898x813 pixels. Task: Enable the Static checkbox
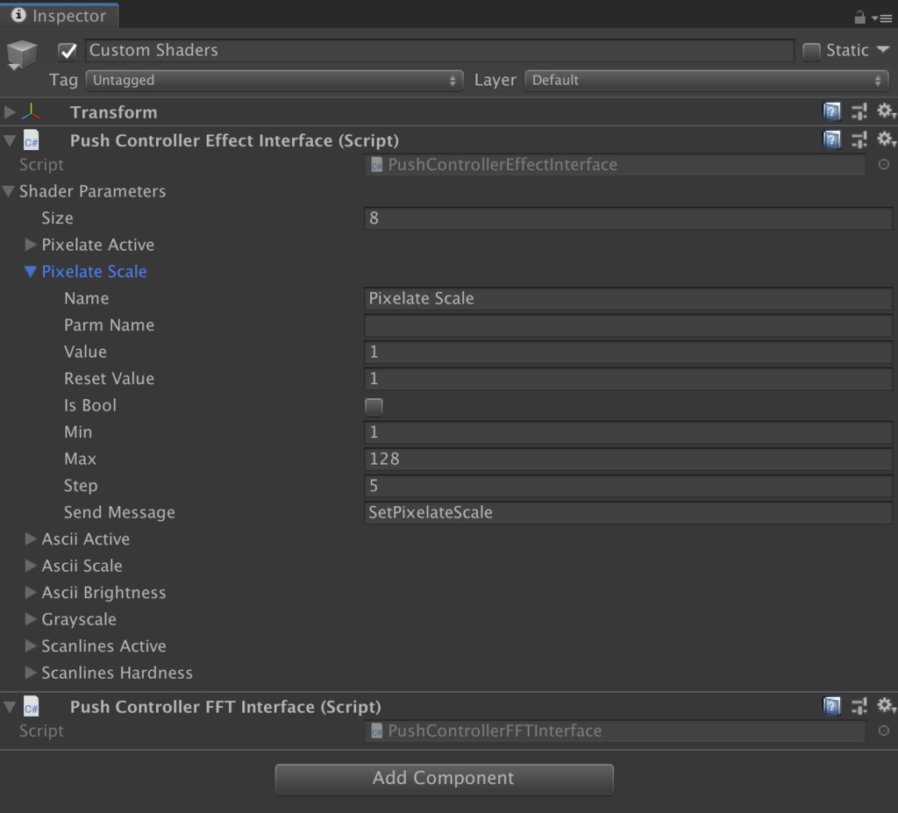(x=811, y=50)
